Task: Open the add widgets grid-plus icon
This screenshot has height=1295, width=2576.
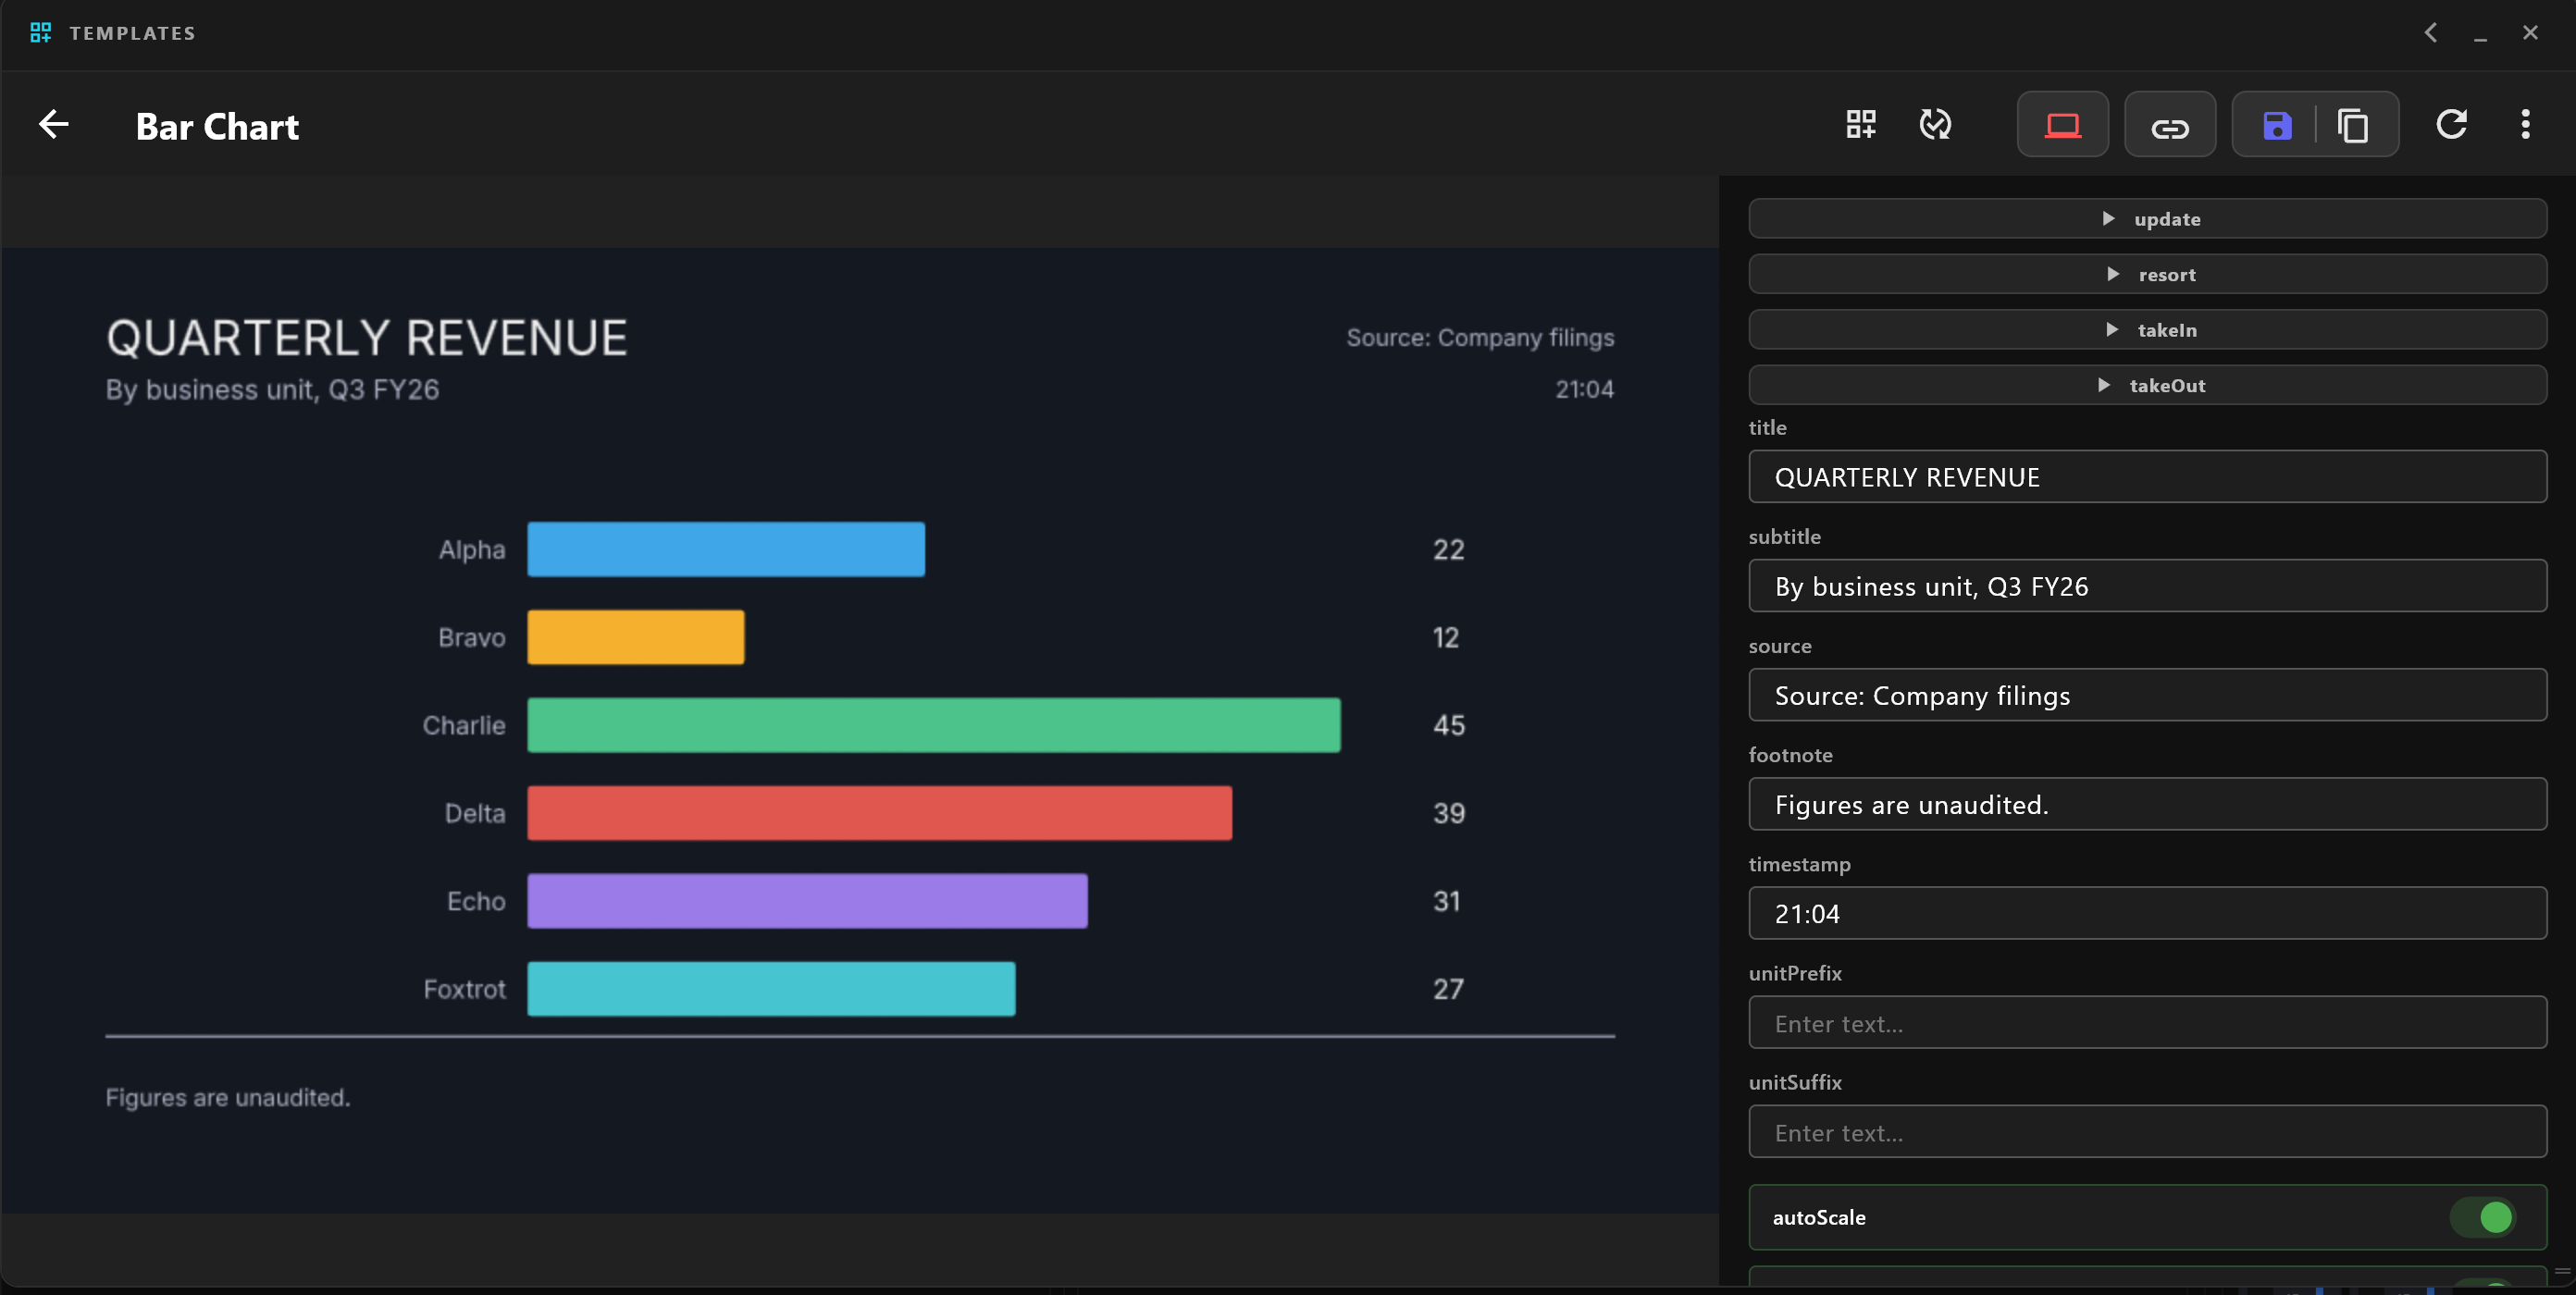Action: point(1861,125)
